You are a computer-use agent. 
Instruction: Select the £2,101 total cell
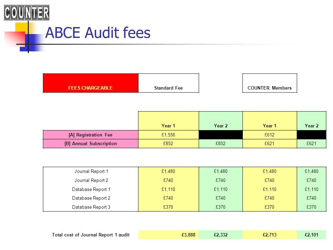311,235
